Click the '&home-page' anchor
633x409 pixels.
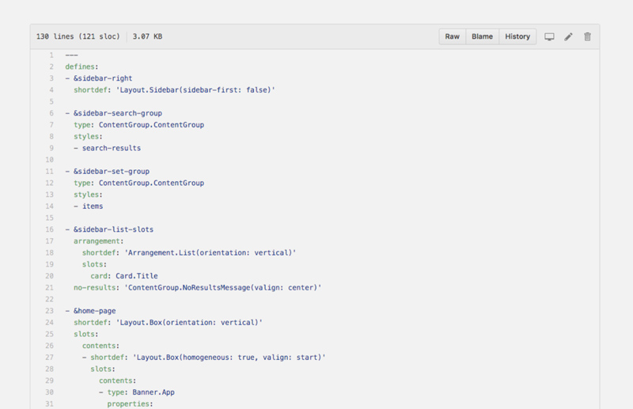click(94, 311)
